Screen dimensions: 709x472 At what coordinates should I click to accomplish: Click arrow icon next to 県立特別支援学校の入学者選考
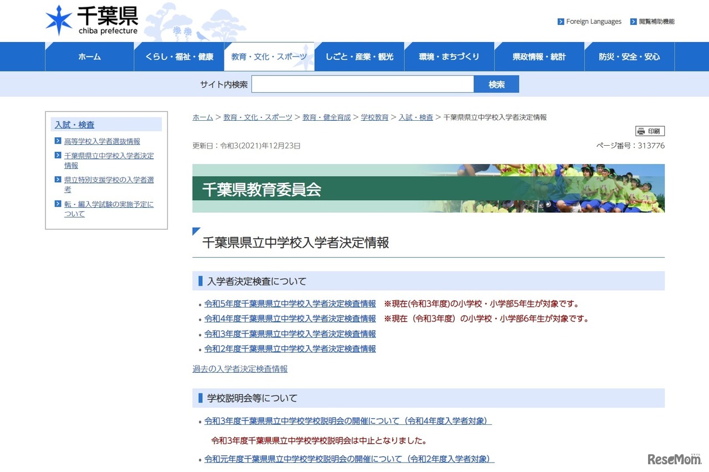[58, 179]
